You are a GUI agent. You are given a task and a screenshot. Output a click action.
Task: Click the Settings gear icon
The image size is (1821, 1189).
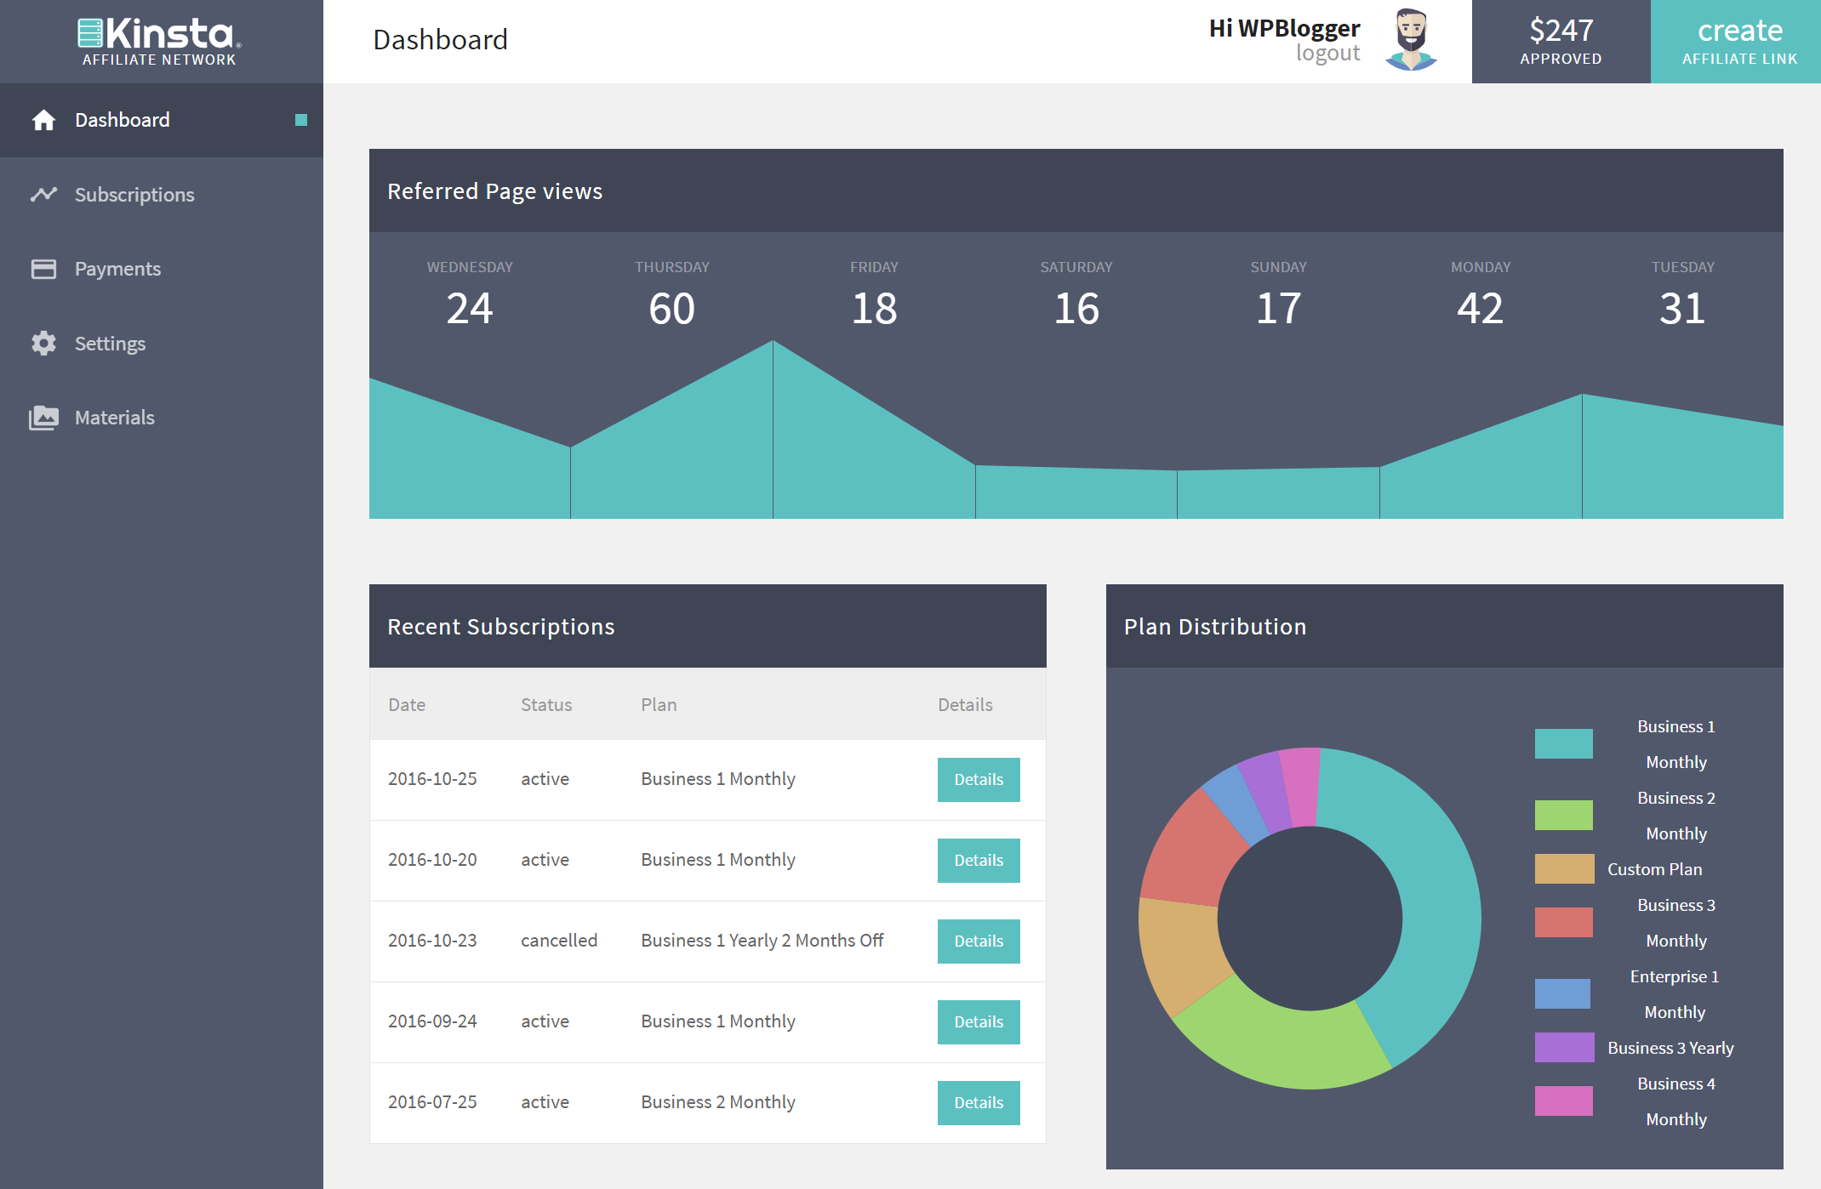[x=43, y=344]
